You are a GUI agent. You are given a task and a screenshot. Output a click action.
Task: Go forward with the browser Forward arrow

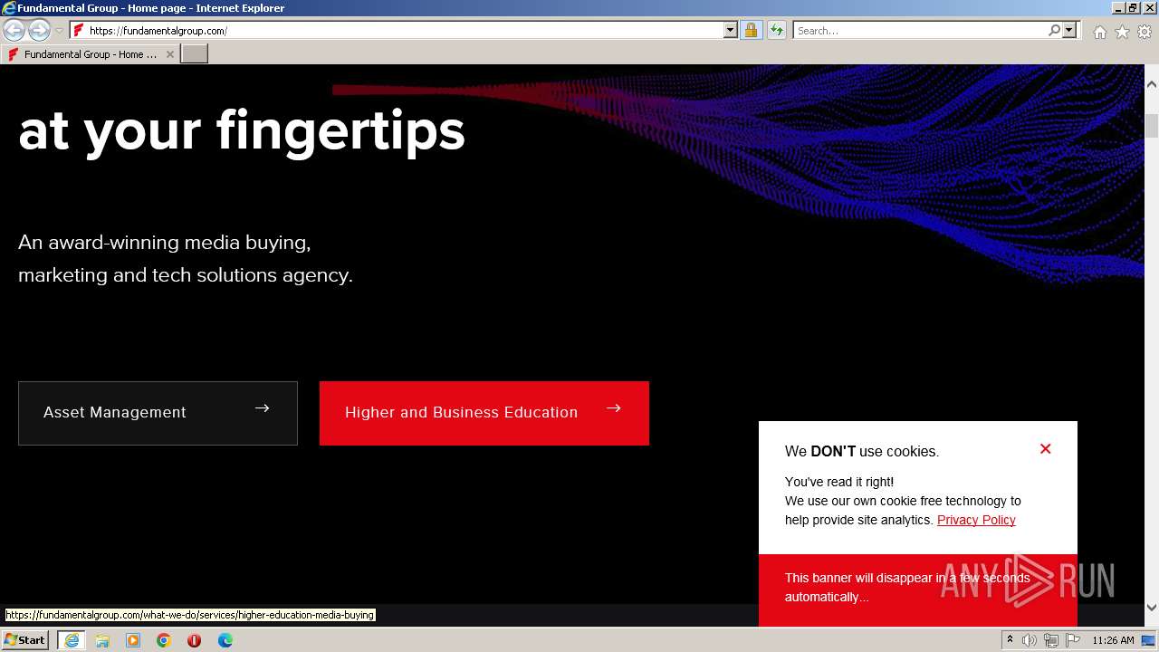(39, 30)
